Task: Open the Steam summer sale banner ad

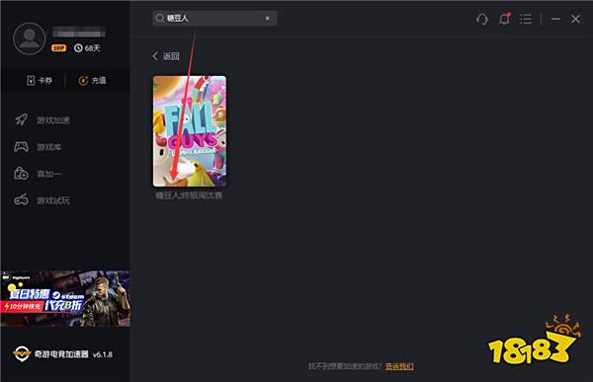Action: coord(66,298)
